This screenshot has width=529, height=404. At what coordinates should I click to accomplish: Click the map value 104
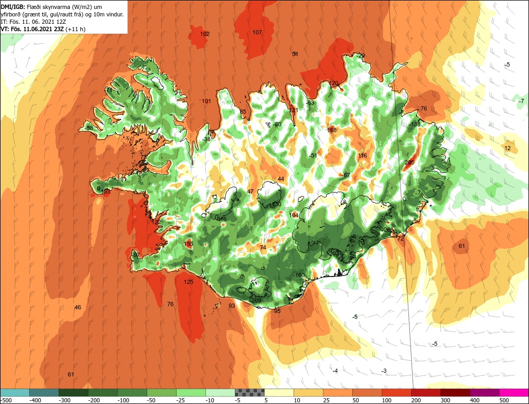[294, 216]
